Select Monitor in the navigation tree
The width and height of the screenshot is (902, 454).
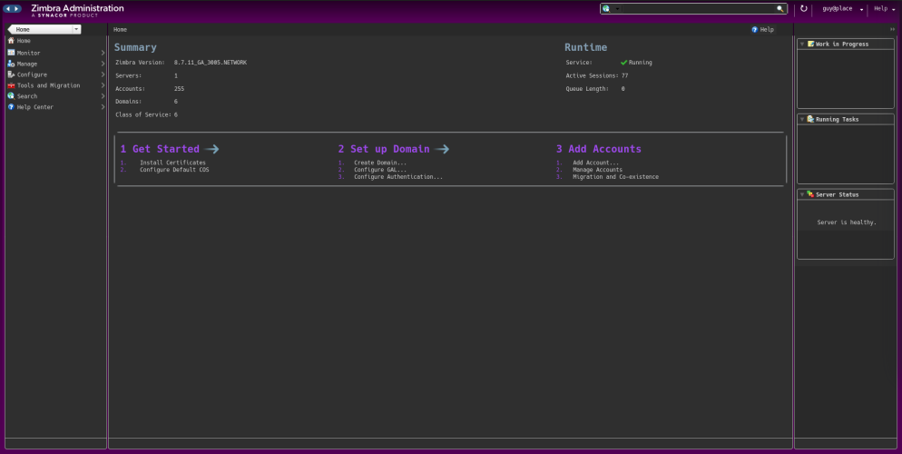29,53
